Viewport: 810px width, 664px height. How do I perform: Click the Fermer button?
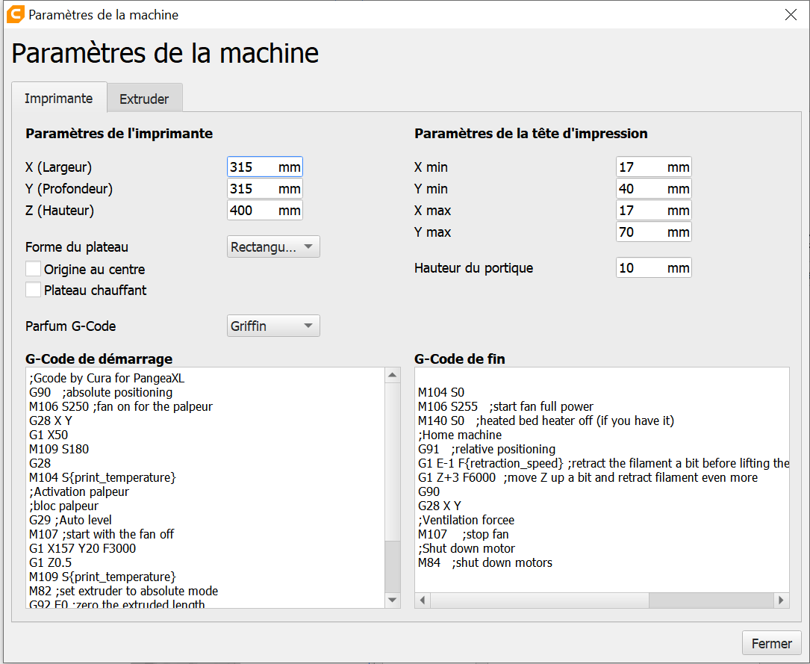point(772,643)
